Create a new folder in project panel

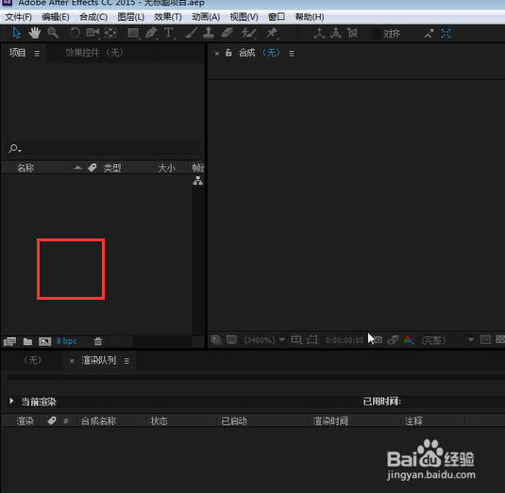click(x=27, y=341)
